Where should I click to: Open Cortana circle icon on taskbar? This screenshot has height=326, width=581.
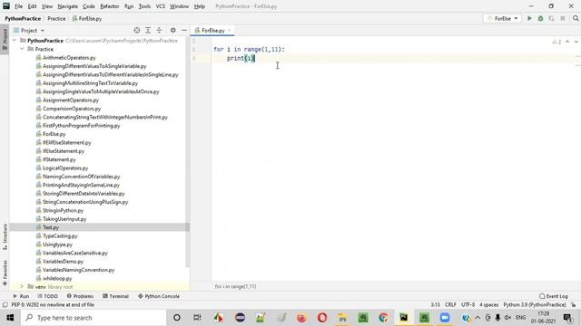[177, 318]
